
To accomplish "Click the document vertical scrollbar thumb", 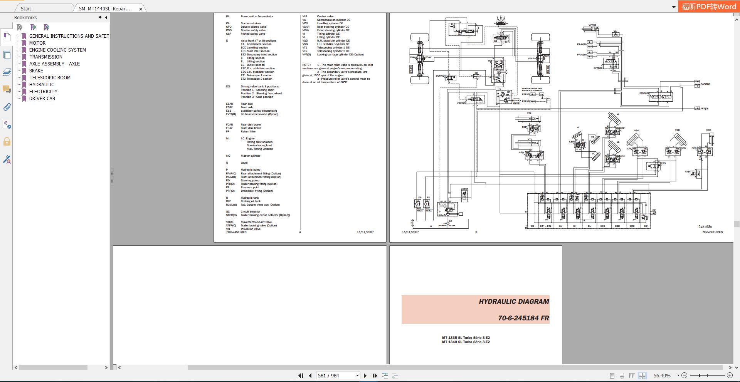I will click(x=737, y=224).
